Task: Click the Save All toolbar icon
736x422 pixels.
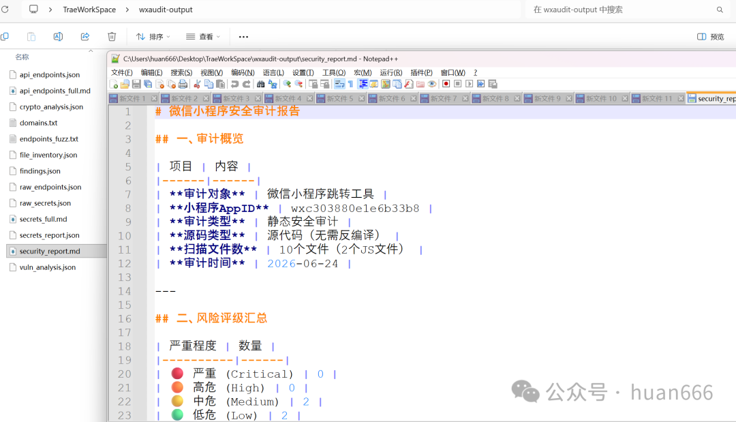Action: pos(148,84)
